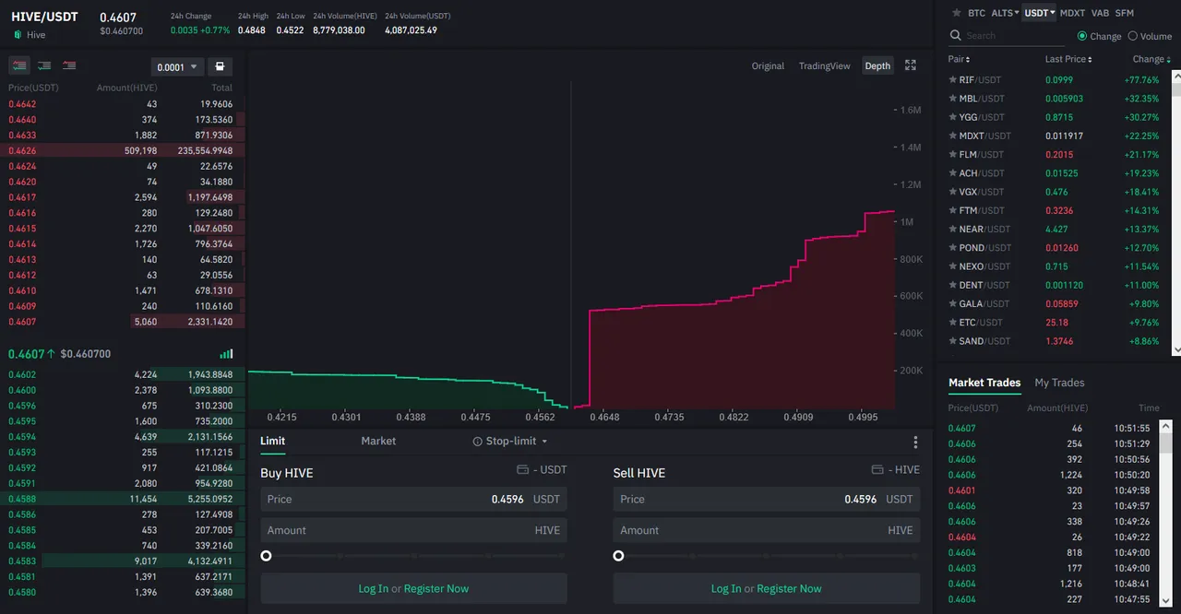Show only sell orders view icon
1181x614 pixels.
pos(69,66)
